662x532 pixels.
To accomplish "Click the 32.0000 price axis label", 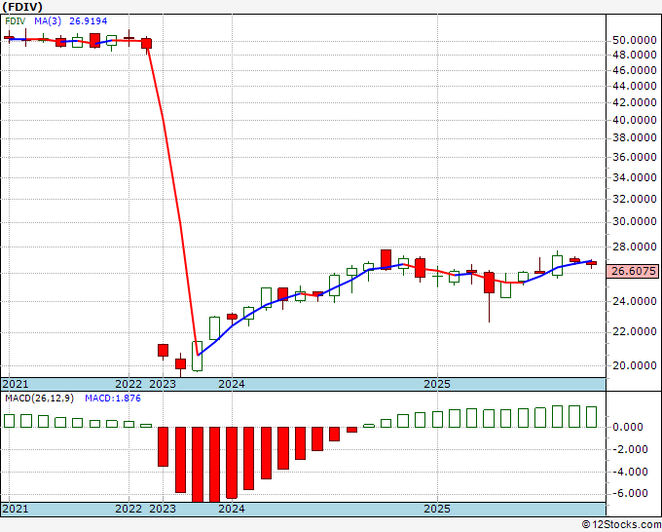I will [634, 199].
